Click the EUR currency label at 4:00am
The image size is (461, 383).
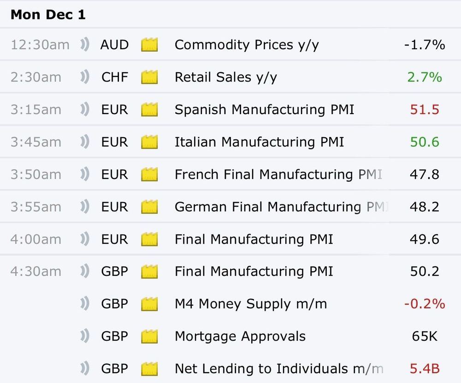115,239
